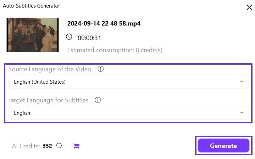Click the Source Language of the Video label
Image resolution: width=255 pixels, height=159 pixels.
click(50, 69)
